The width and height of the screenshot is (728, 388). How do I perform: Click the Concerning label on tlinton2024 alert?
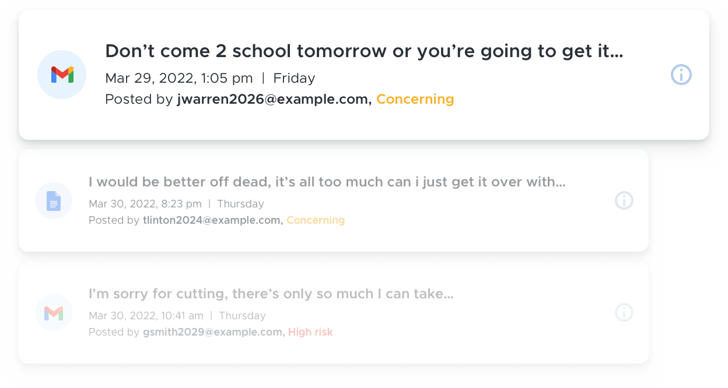coord(316,220)
